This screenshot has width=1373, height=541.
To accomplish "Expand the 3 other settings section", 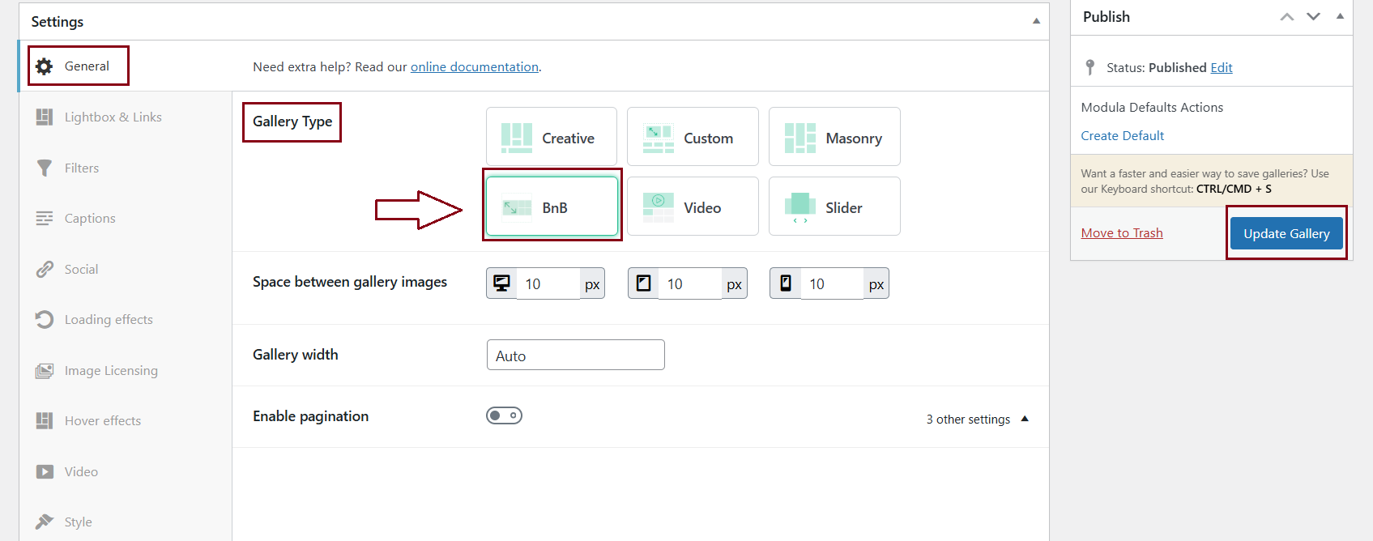I will pos(976,419).
